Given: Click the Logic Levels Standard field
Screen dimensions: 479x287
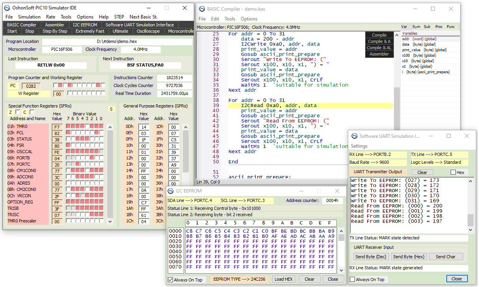Looking at the screenshot, I should pos(439,163).
